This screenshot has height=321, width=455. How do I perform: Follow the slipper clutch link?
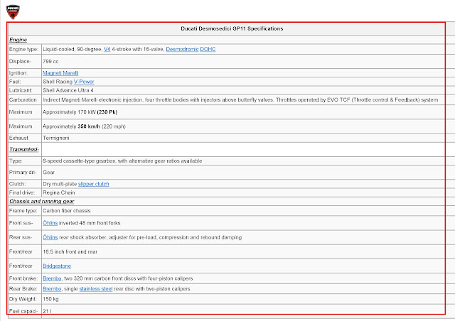tap(93, 184)
